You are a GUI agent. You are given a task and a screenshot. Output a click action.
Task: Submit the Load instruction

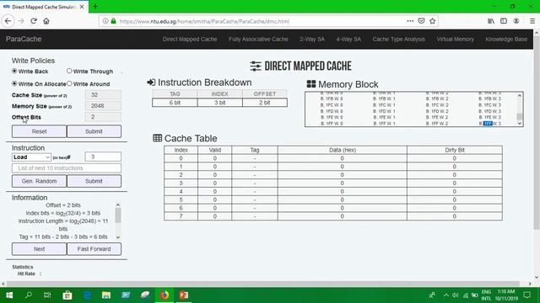(94, 181)
